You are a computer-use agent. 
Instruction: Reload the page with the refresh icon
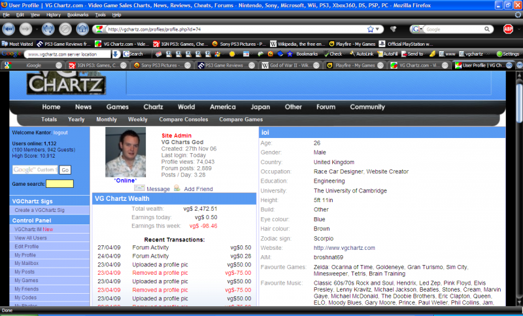pyautogui.click(x=48, y=29)
